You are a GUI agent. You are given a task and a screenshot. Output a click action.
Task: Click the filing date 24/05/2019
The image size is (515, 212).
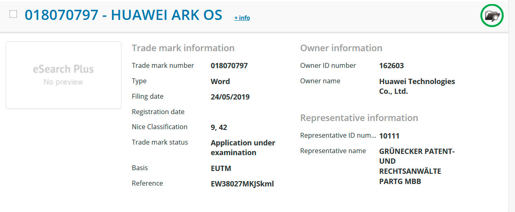pos(230,97)
